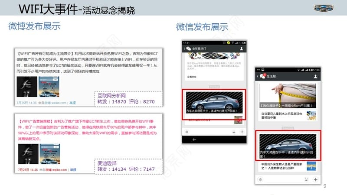Screen dimensions: 347x195
Task: Tap the voice input icon in the 全球最热门 chat
Action: [187, 132]
